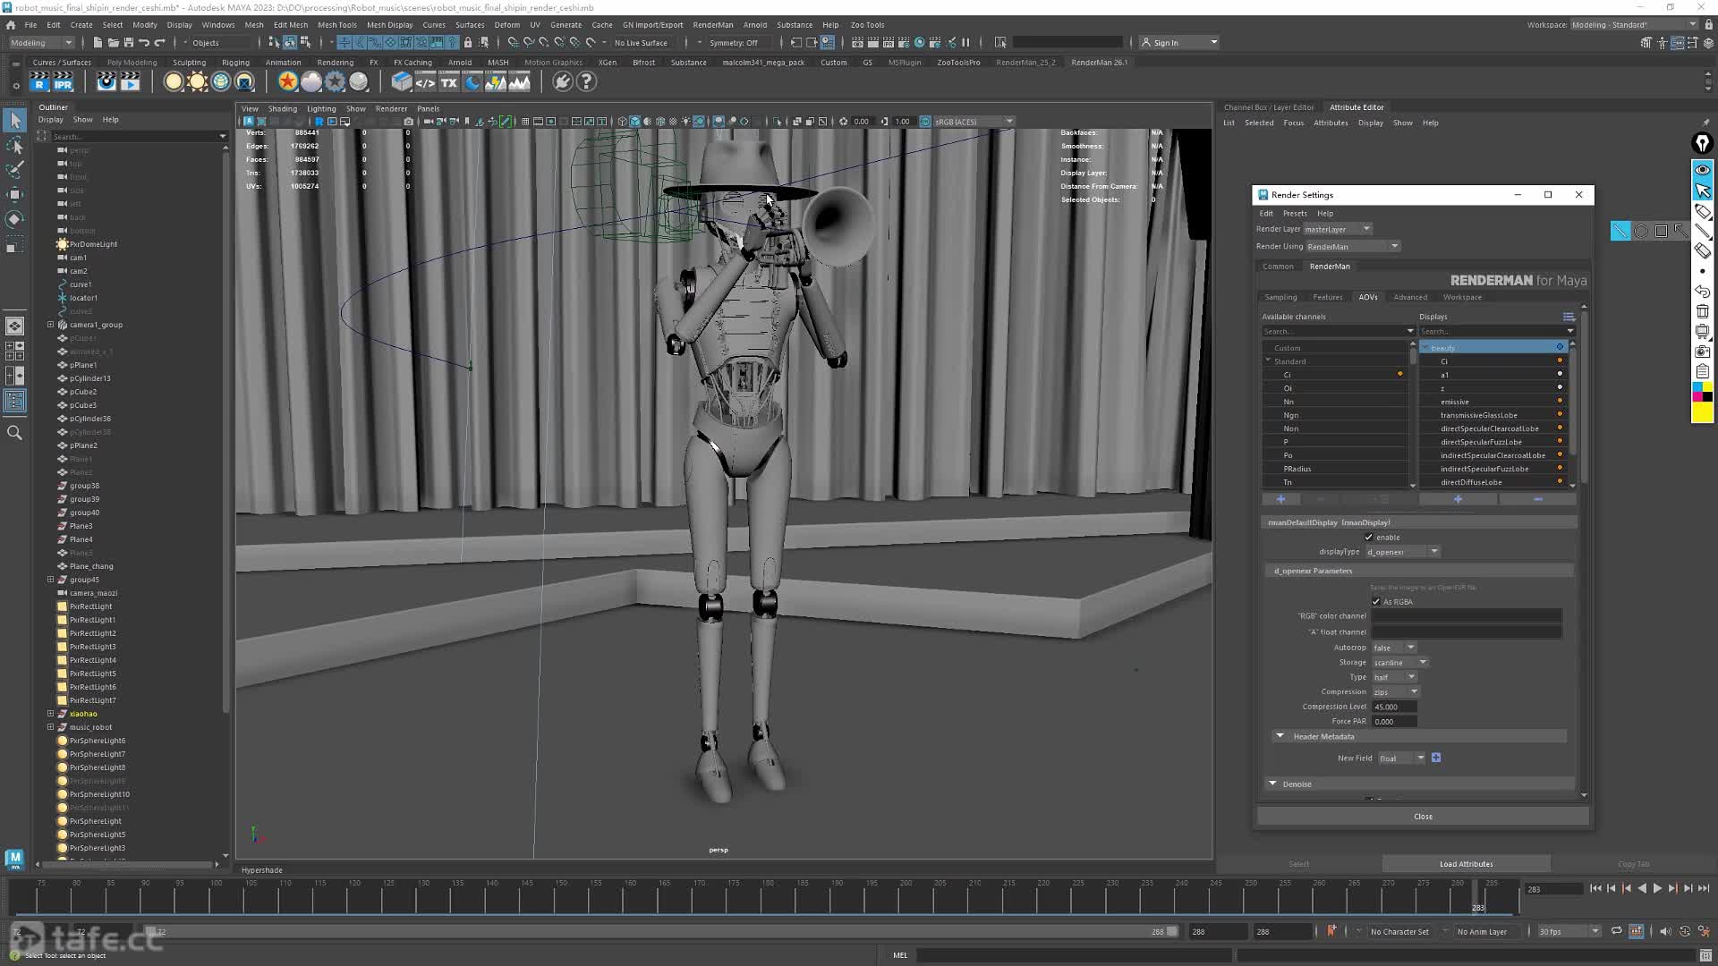Toggle the emissive channel dot in Displays
The height and width of the screenshot is (966, 1718).
(1560, 401)
